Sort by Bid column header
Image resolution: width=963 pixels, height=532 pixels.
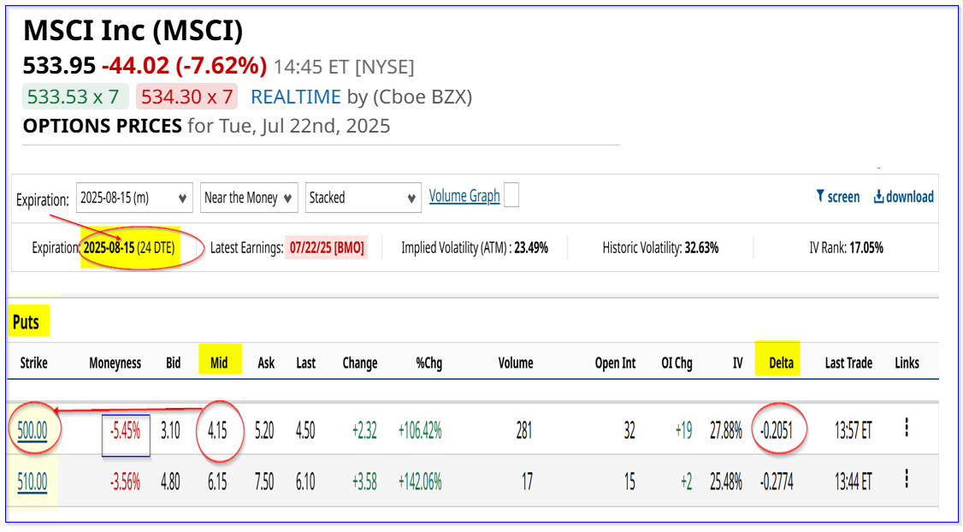click(174, 363)
